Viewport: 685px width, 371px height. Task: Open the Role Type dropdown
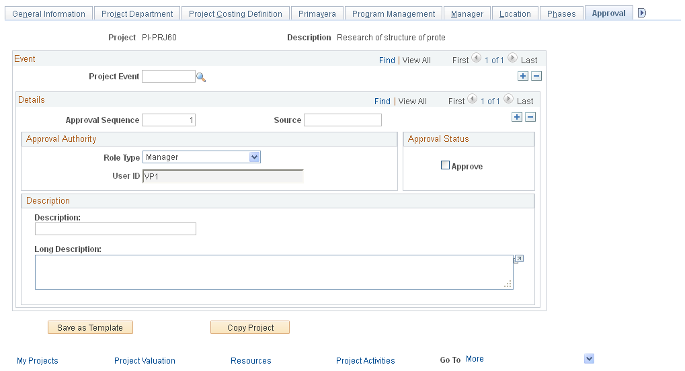254,157
